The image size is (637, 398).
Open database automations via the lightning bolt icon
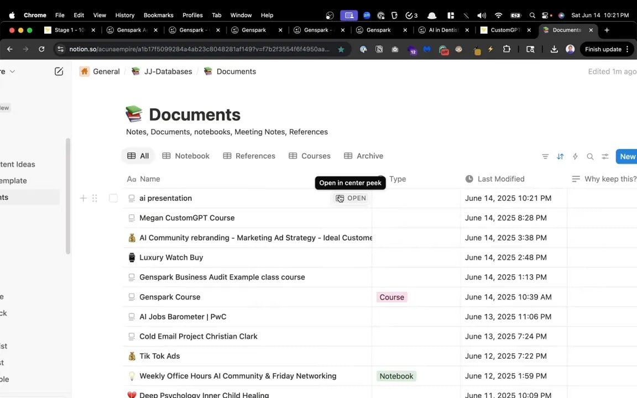coord(575,156)
